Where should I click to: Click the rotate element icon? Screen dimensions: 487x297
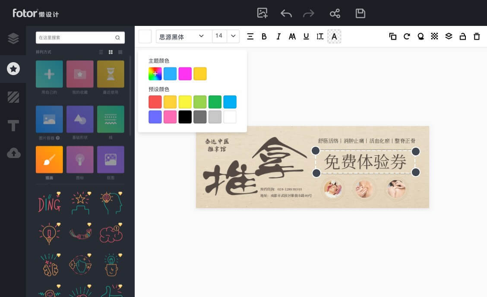pyautogui.click(x=407, y=36)
